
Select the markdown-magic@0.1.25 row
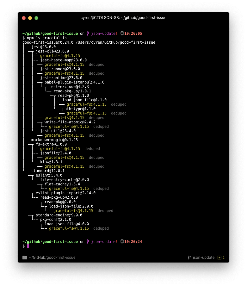pyautogui.click(x=54, y=140)
